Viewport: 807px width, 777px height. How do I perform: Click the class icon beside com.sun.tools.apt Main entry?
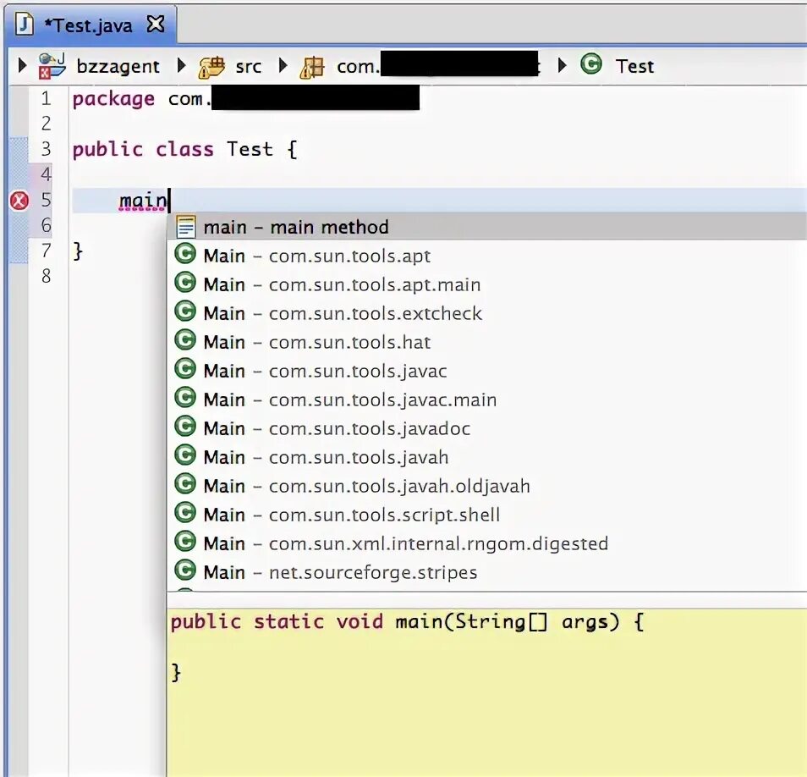pos(184,256)
